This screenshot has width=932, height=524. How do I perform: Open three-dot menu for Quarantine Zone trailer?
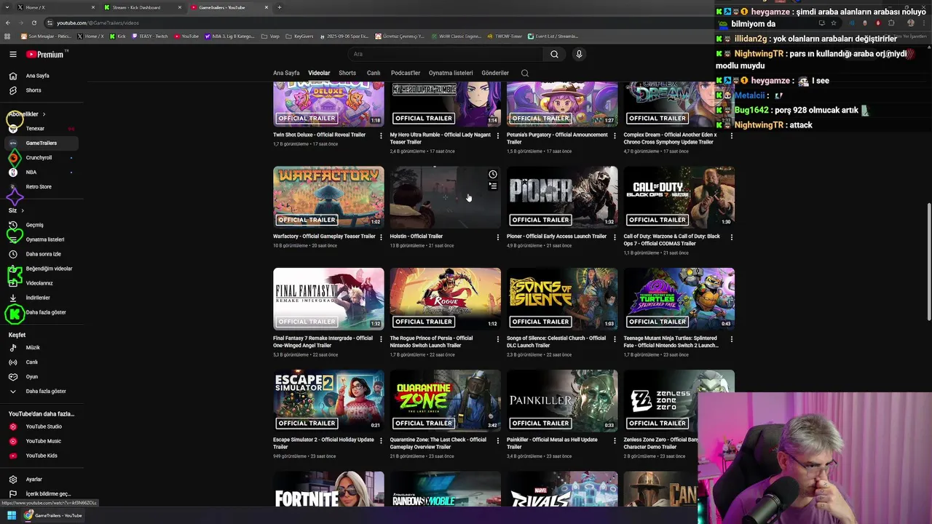498,440
